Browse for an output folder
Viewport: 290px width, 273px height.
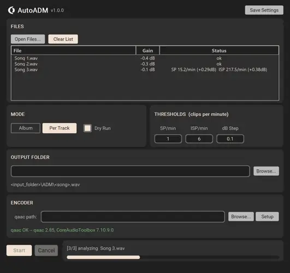[266, 171]
